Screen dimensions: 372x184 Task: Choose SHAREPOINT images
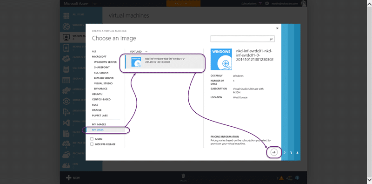click(102, 67)
